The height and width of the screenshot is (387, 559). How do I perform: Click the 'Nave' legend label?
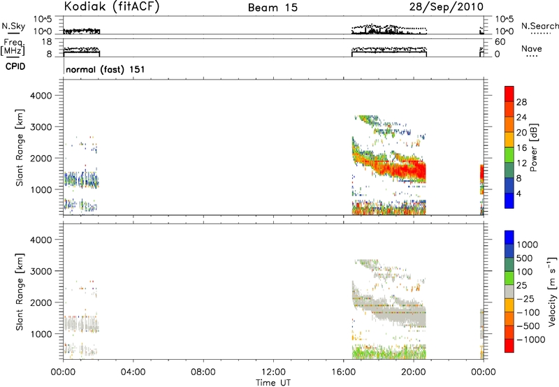coord(532,49)
